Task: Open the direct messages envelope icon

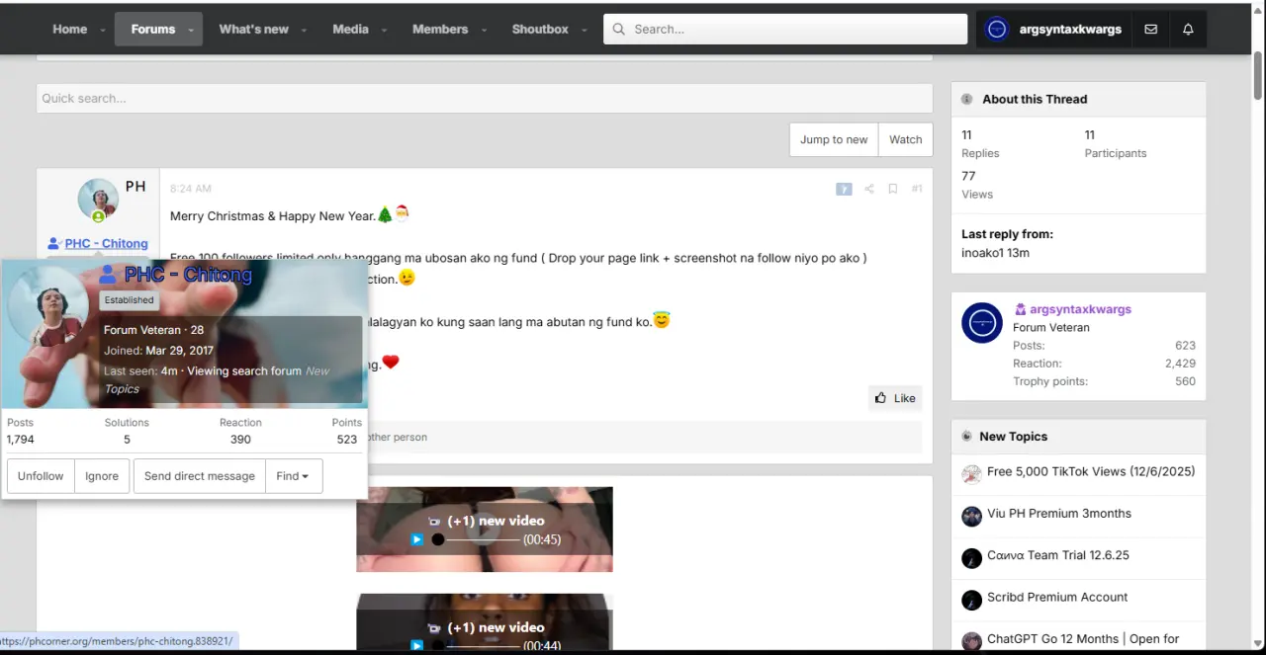Action: pyautogui.click(x=1150, y=29)
